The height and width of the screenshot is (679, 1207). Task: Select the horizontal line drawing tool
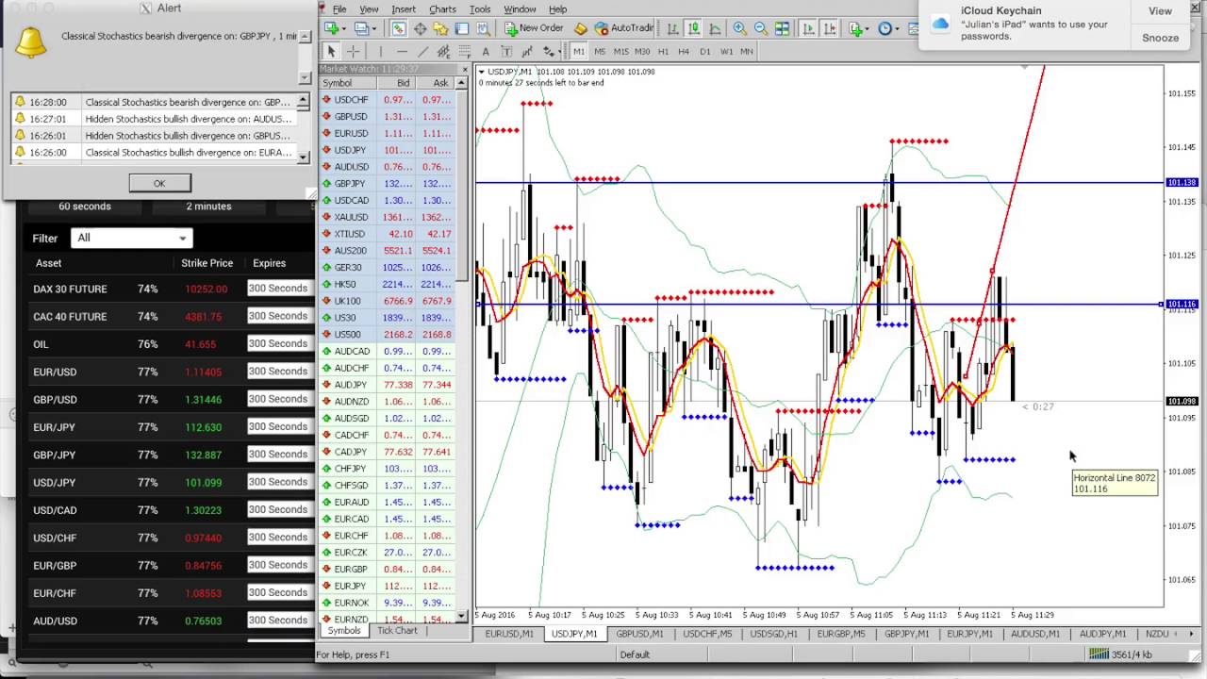402,51
